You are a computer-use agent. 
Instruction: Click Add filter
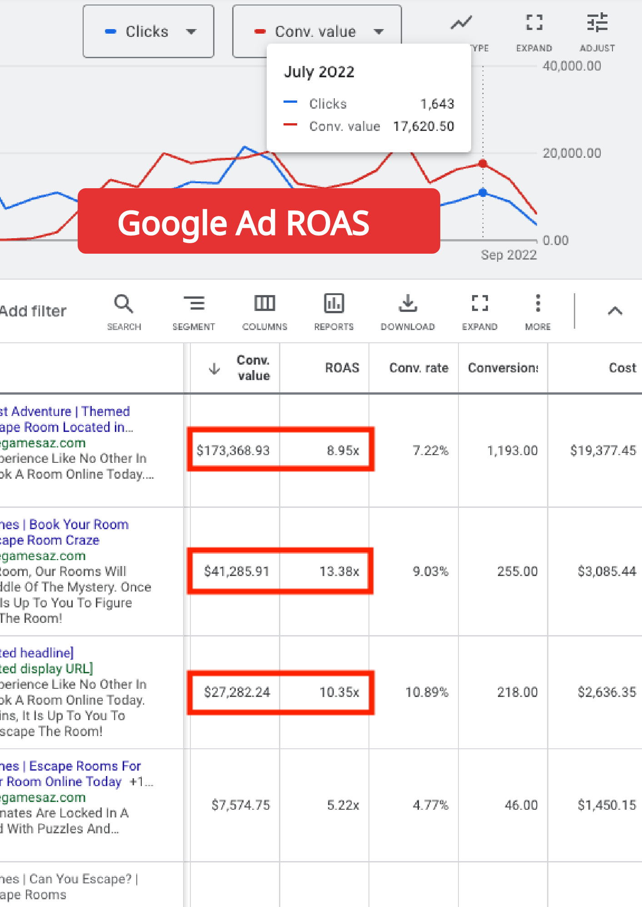pos(33,311)
